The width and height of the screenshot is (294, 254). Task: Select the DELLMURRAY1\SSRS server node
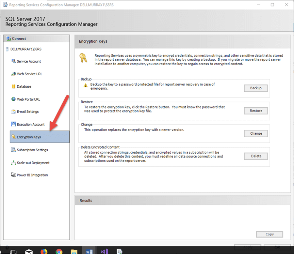click(x=26, y=49)
